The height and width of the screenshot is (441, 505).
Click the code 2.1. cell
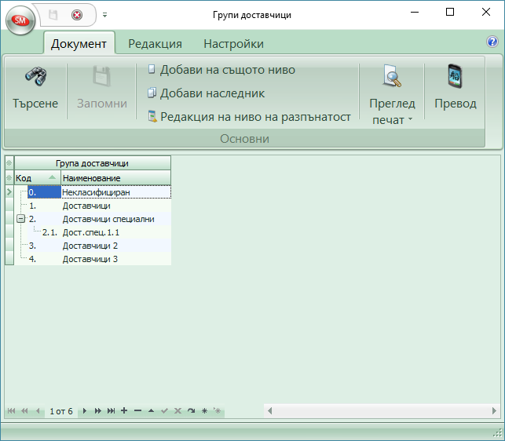[50, 232]
